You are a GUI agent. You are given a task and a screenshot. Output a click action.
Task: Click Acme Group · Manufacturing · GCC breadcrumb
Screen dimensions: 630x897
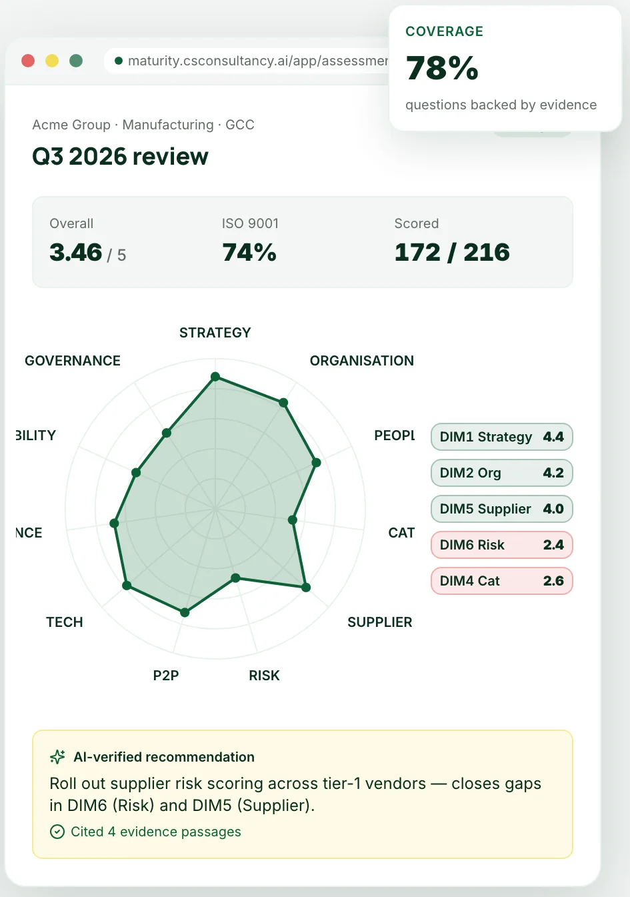[143, 125]
